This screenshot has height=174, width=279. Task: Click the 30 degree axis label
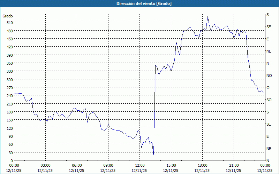(x=11, y=153)
